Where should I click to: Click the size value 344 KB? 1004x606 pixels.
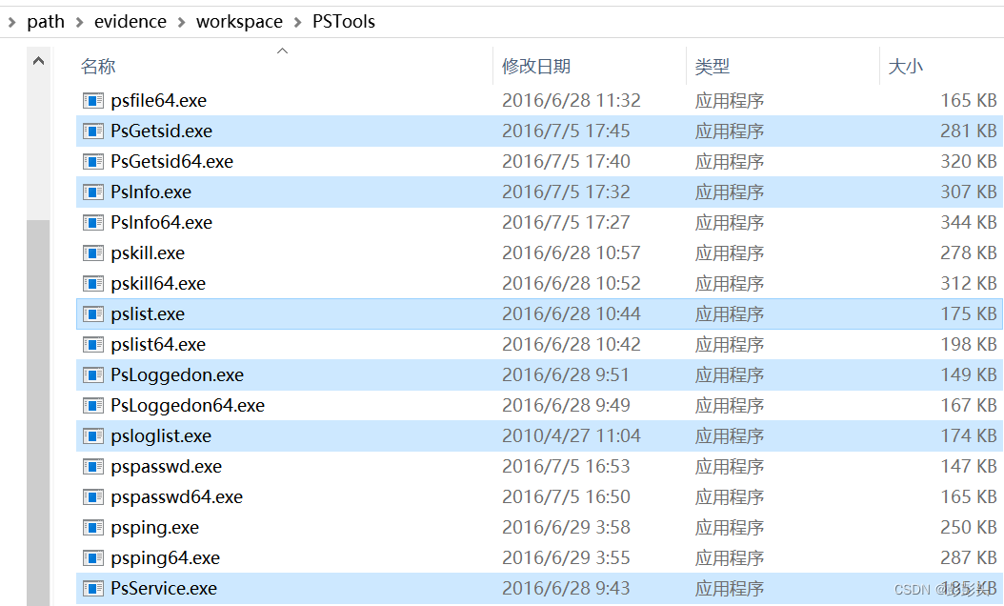pos(968,223)
